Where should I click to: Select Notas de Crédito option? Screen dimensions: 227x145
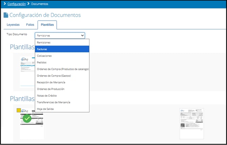point(62,95)
